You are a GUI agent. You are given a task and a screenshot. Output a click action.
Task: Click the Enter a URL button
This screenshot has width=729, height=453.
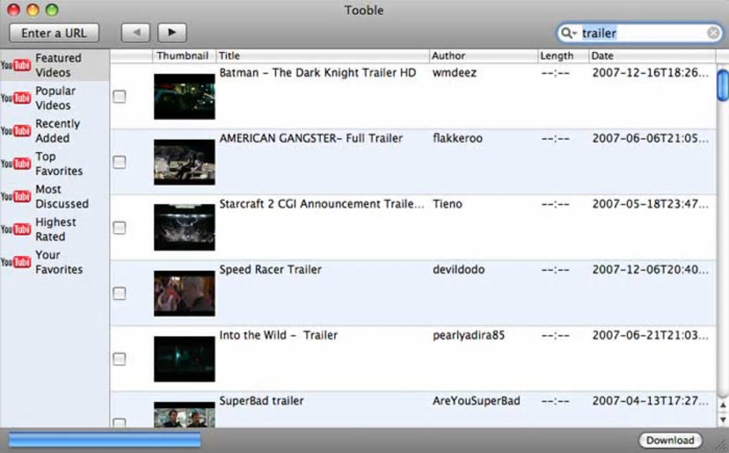click(54, 33)
